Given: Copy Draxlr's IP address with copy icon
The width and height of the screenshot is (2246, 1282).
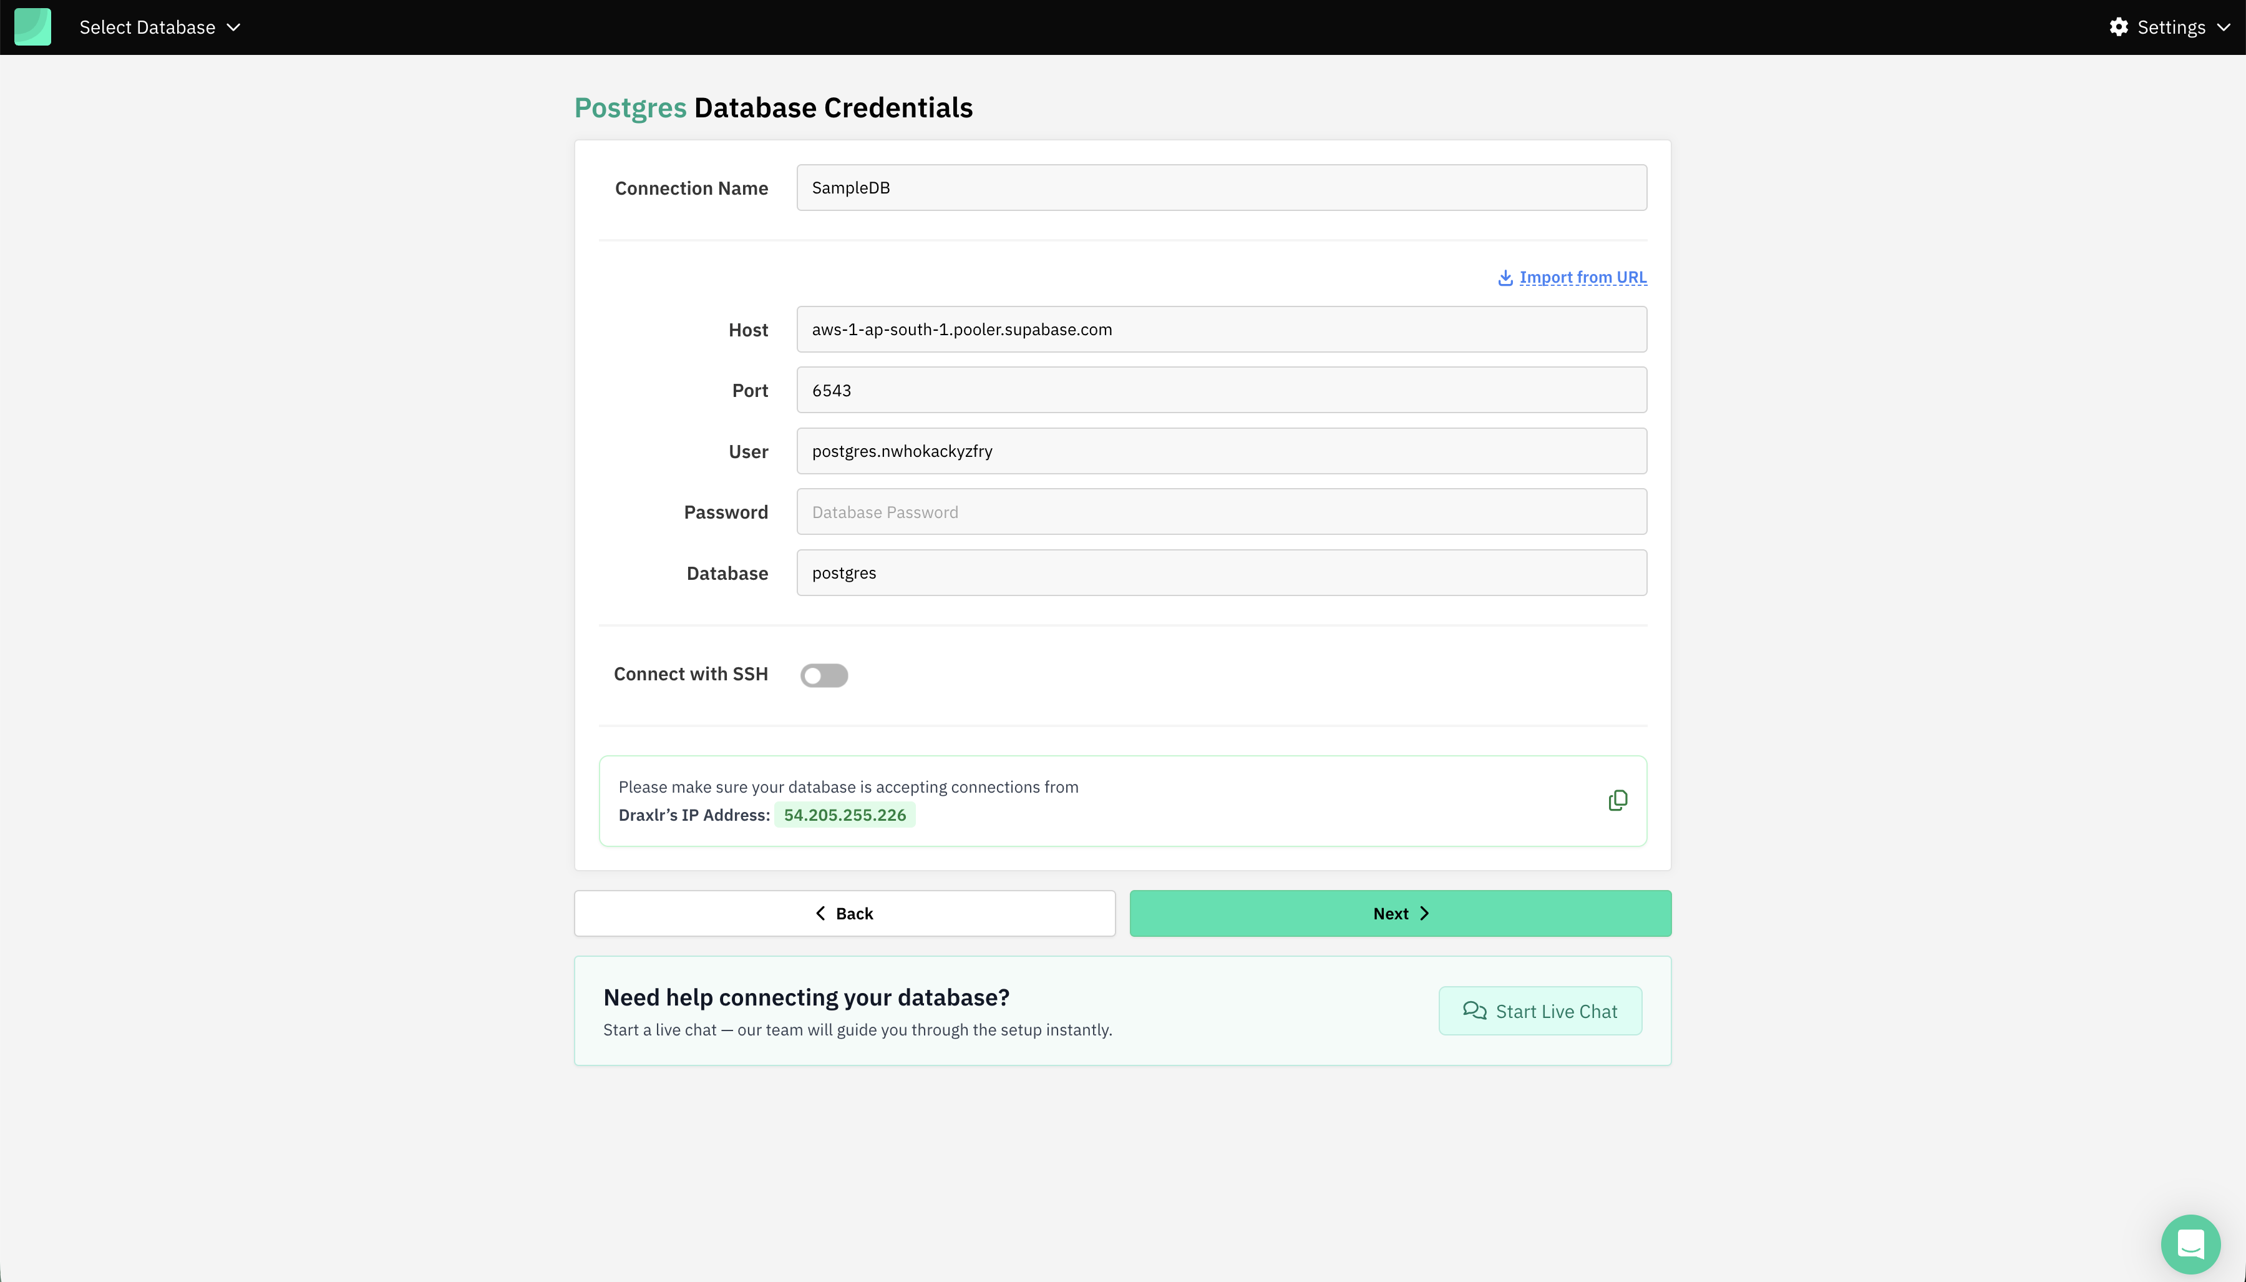Looking at the screenshot, I should (1618, 800).
